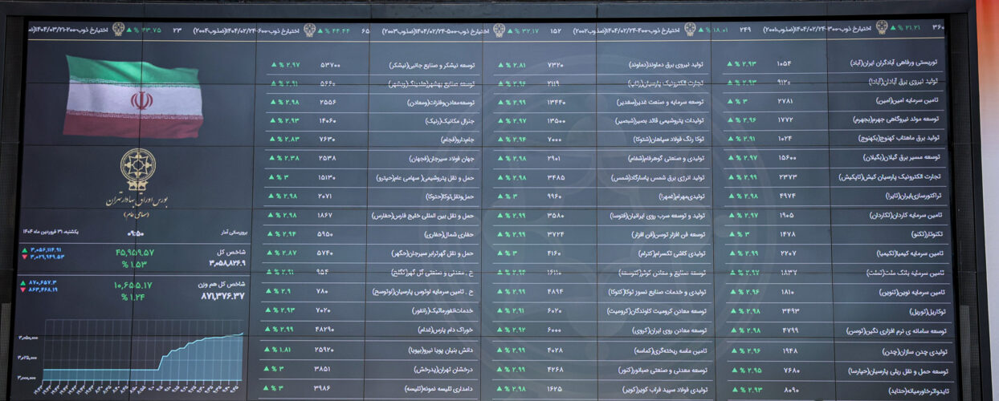Click the price ۱۵۶۰۰ for بگیلان
Viewport: 999px width, 401px height.
click(x=788, y=158)
